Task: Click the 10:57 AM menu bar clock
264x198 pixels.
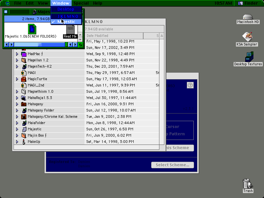Action: 223,3
